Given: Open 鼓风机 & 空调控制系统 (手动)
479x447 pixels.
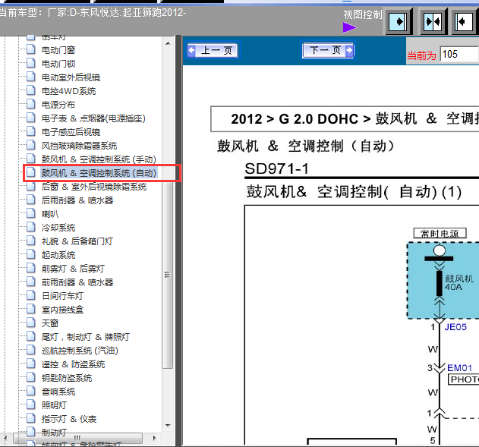Looking at the screenshot, I should pyautogui.click(x=99, y=159).
